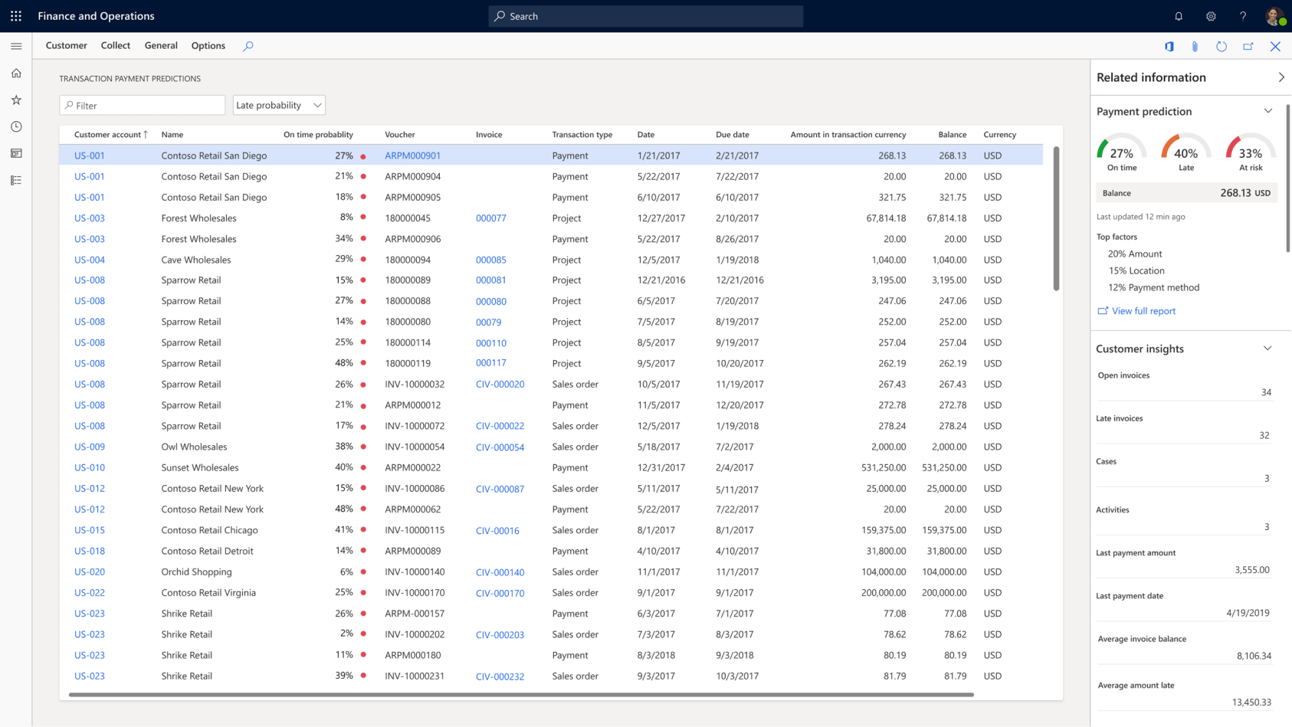The height and width of the screenshot is (727, 1292).
Task: Click the Sunset Wholesales name cell
Action: coord(200,467)
